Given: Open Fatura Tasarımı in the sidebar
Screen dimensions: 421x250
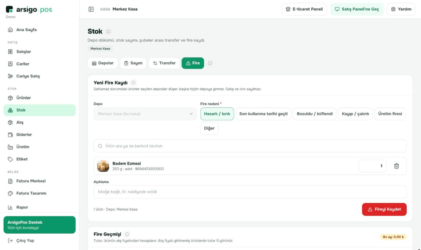Looking at the screenshot, I should click(x=40, y=193).
